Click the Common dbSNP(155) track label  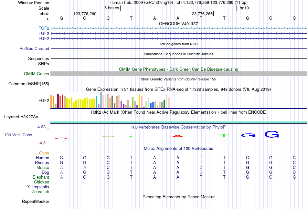28,84
